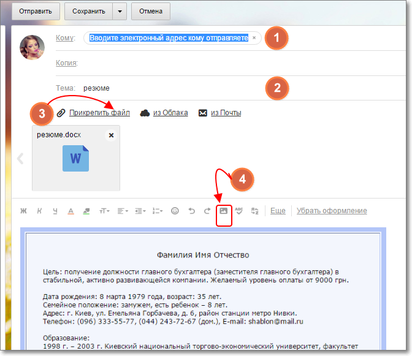The image size is (412, 356).
Task: Show previous attachments with left chevron
Action: [20, 159]
